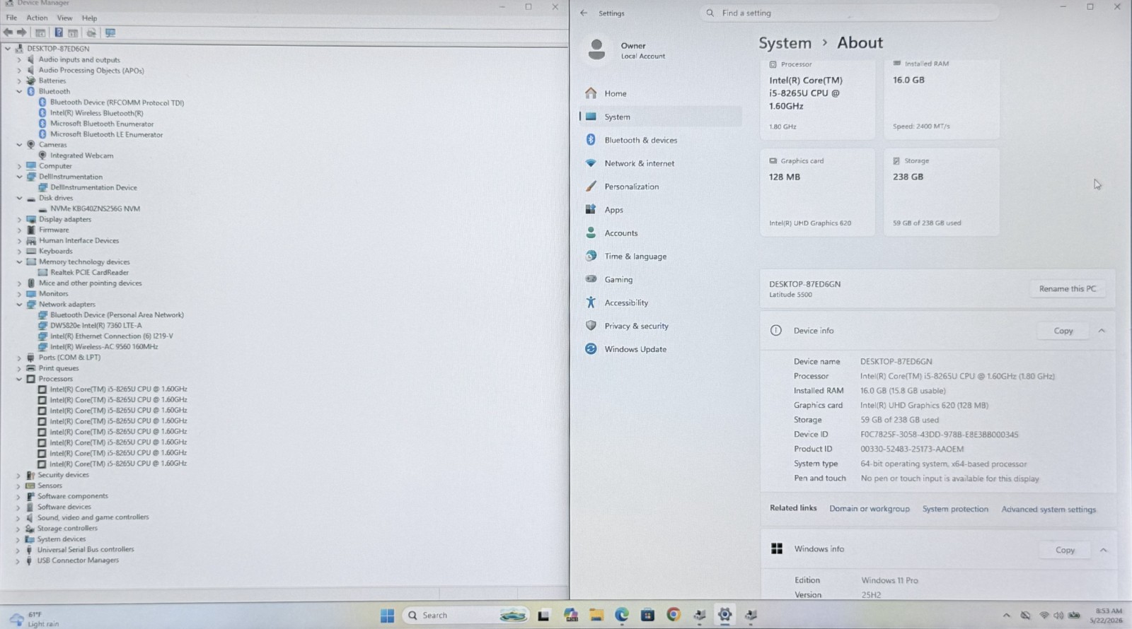Click the monitor-shaped scan hardware toolbar icon
The image size is (1132, 629).
[110, 33]
